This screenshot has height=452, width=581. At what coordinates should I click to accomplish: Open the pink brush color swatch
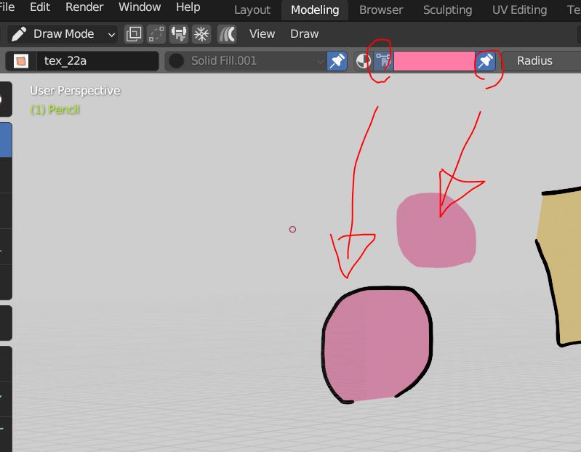point(434,61)
